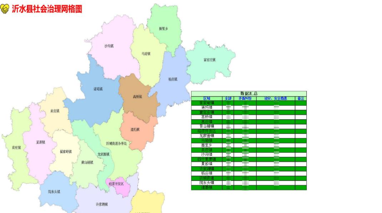382x213 pixels.
Task: Select the brown 高桥镇 region on the map
Action: point(138,97)
